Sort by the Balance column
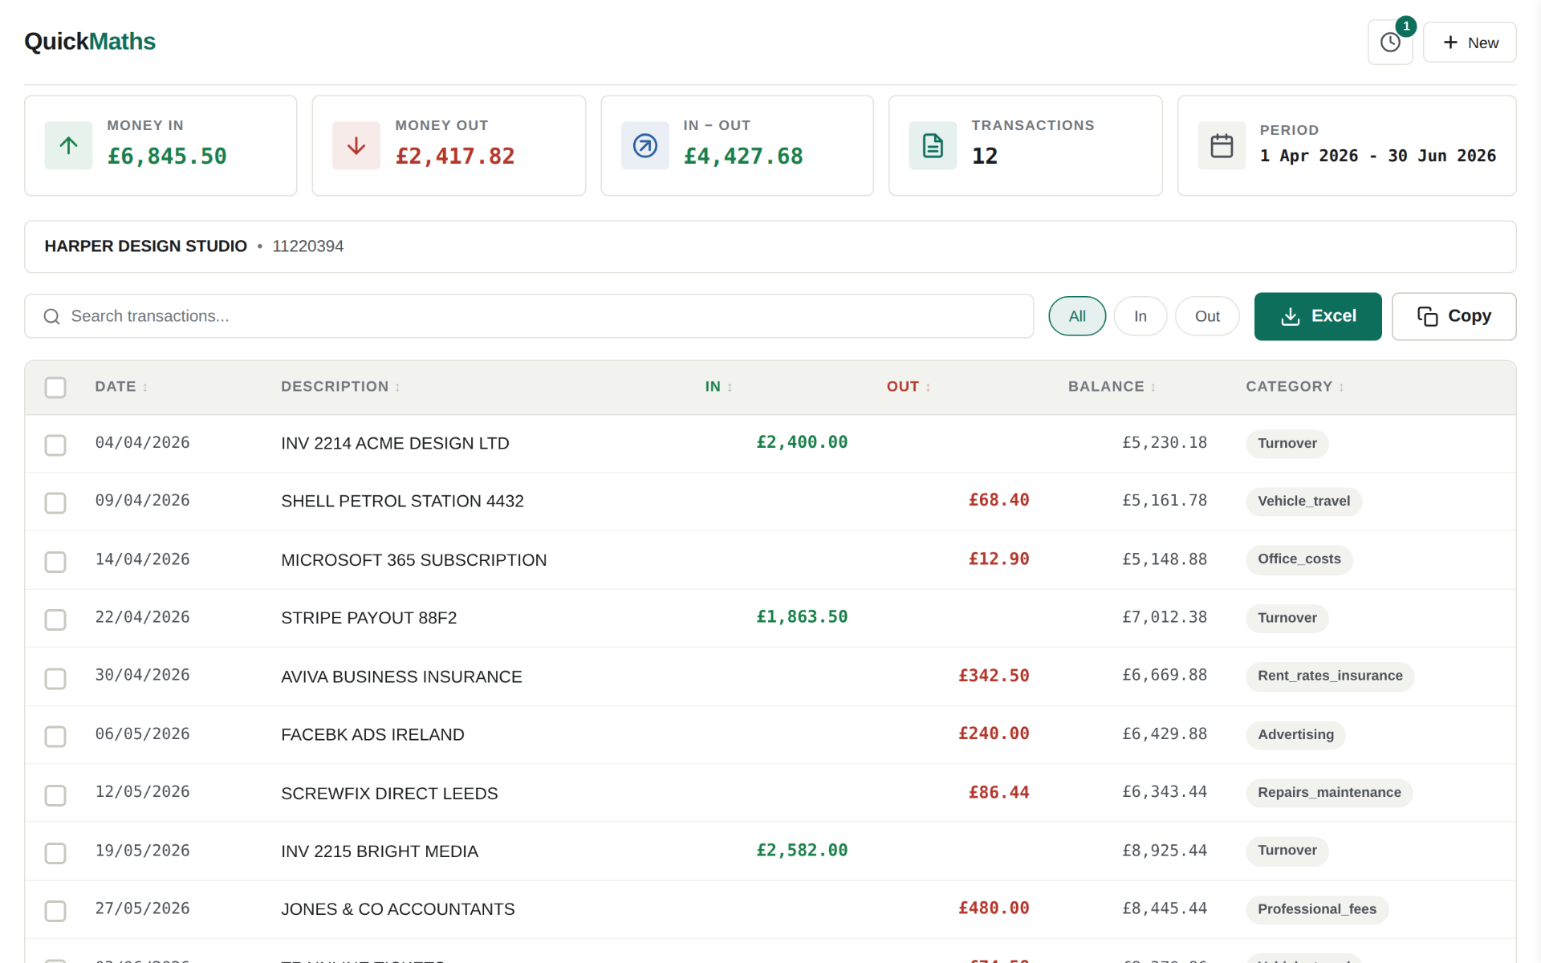1541x963 pixels. [1112, 387]
